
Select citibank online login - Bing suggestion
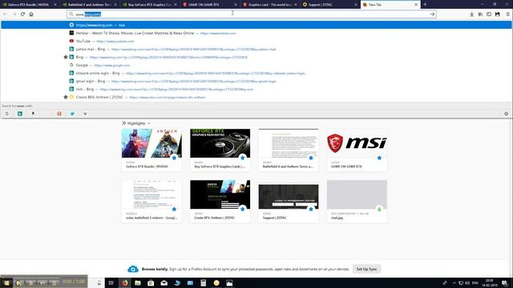tap(256, 73)
